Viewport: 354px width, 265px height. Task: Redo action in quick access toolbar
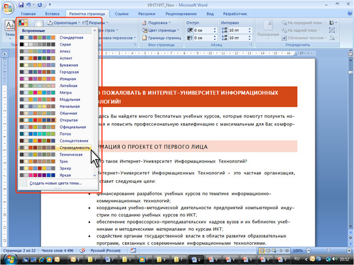point(40,5)
